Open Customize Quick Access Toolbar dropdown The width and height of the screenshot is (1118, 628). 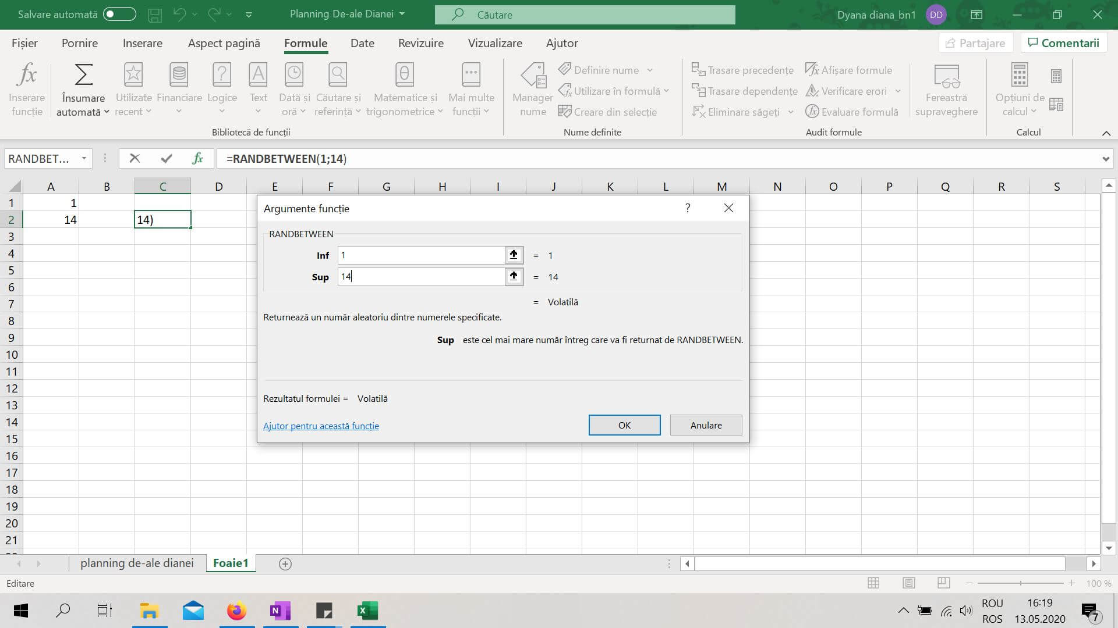(249, 15)
